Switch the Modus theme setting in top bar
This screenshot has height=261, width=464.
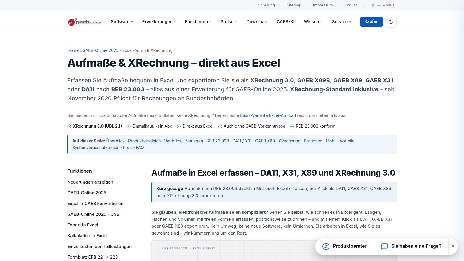pos(383,5)
